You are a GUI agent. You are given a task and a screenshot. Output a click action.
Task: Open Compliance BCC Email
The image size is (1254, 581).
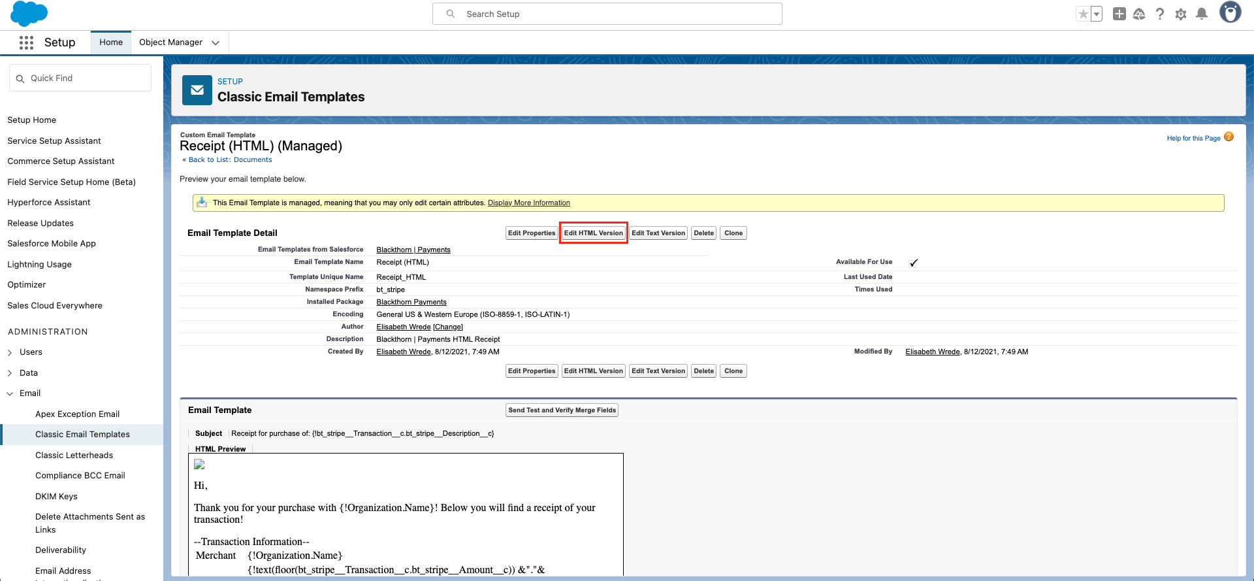(80, 476)
